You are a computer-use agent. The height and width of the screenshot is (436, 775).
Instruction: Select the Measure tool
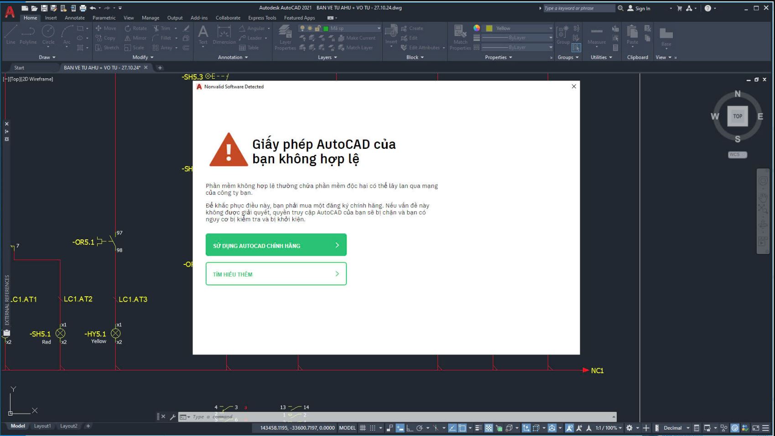point(596,36)
